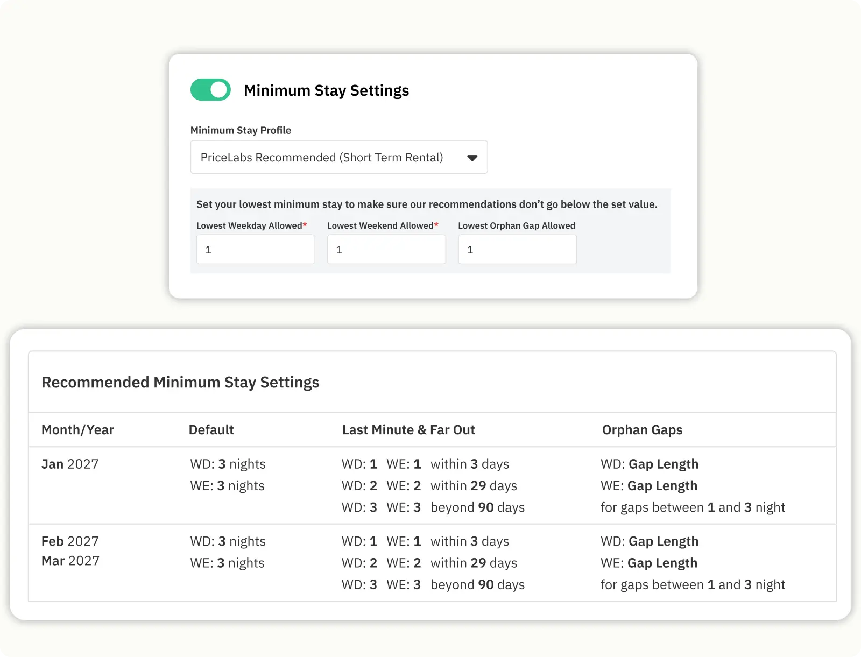Open the Minimum Stay Profile dropdown

[338, 157]
